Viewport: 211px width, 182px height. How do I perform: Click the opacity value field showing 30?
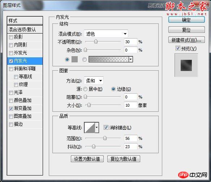[x=131, y=42]
